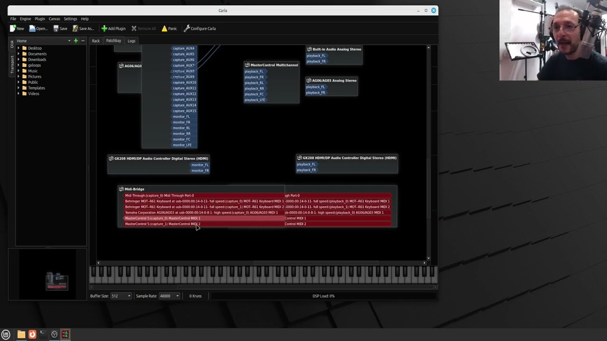Open the Canvas menu
The height and width of the screenshot is (341, 607).
[x=54, y=19]
